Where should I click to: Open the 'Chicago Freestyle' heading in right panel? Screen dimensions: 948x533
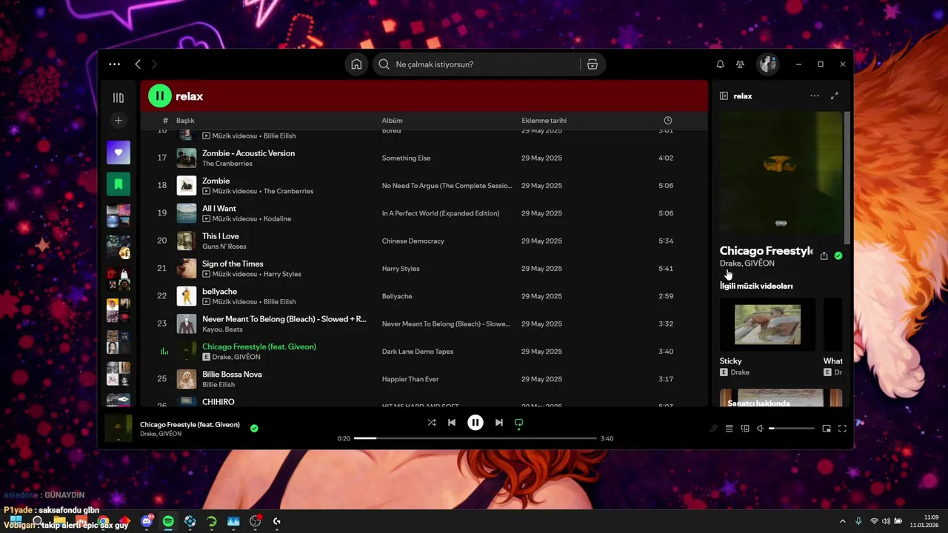click(x=767, y=251)
